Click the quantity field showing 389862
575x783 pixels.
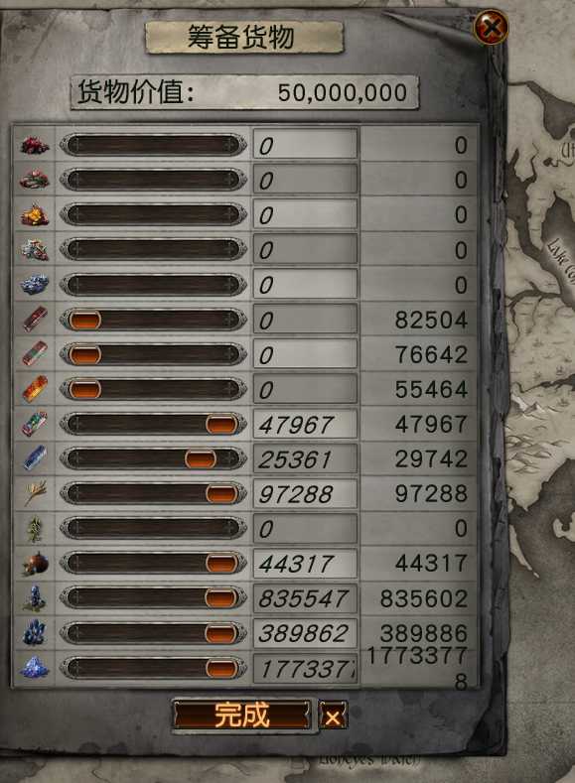pyautogui.click(x=305, y=633)
